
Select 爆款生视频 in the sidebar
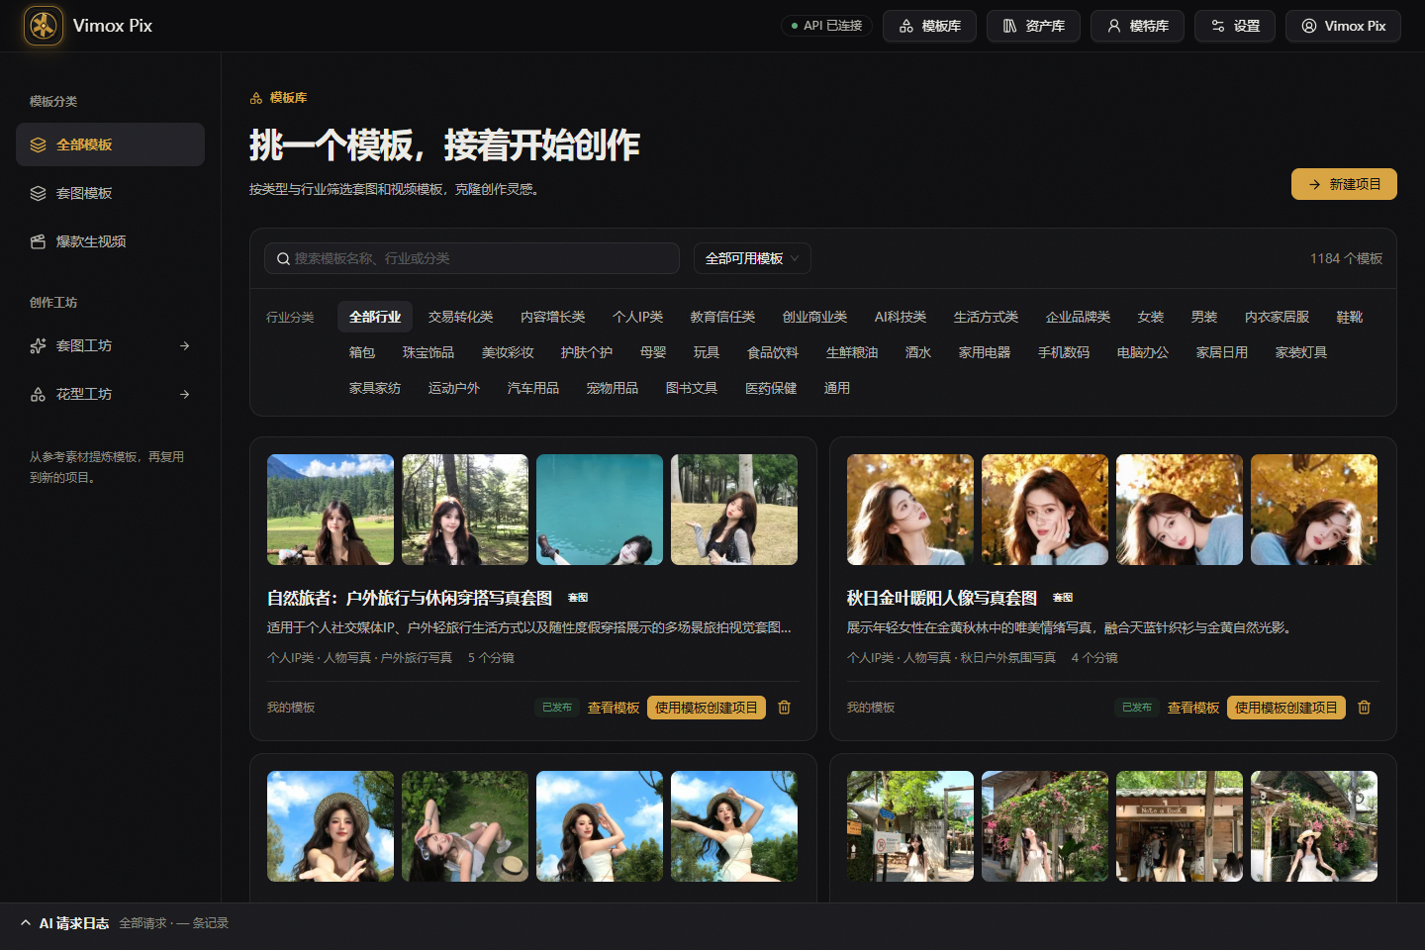coord(110,241)
